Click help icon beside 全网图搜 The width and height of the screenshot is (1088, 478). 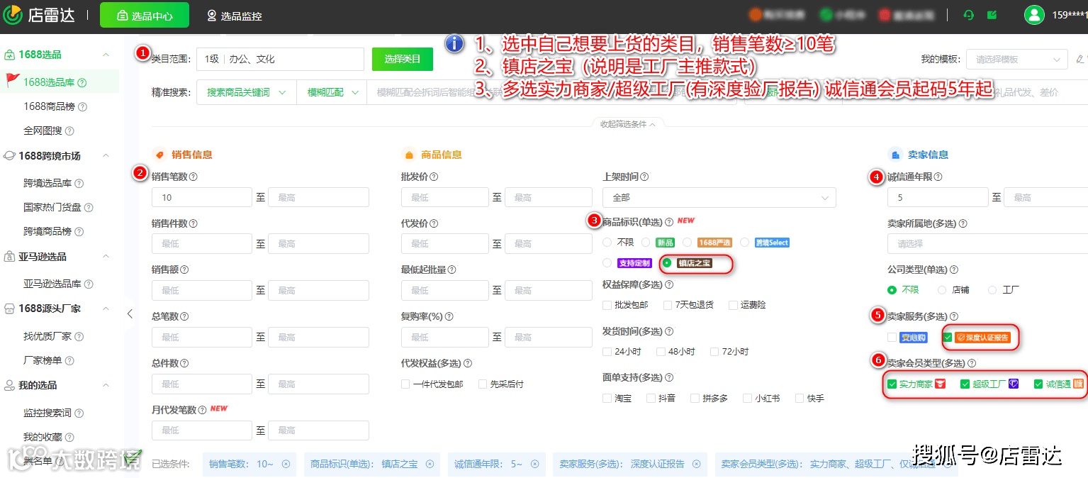(69, 131)
